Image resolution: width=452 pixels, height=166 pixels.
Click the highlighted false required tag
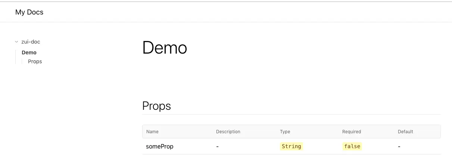pos(352,146)
